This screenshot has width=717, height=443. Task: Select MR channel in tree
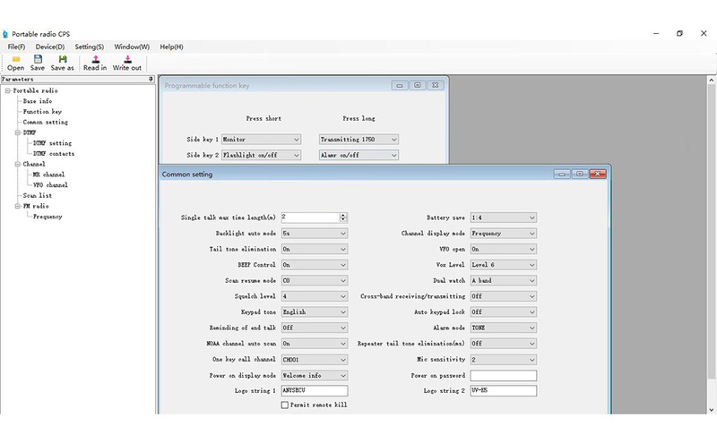pyautogui.click(x=48, y=175)
